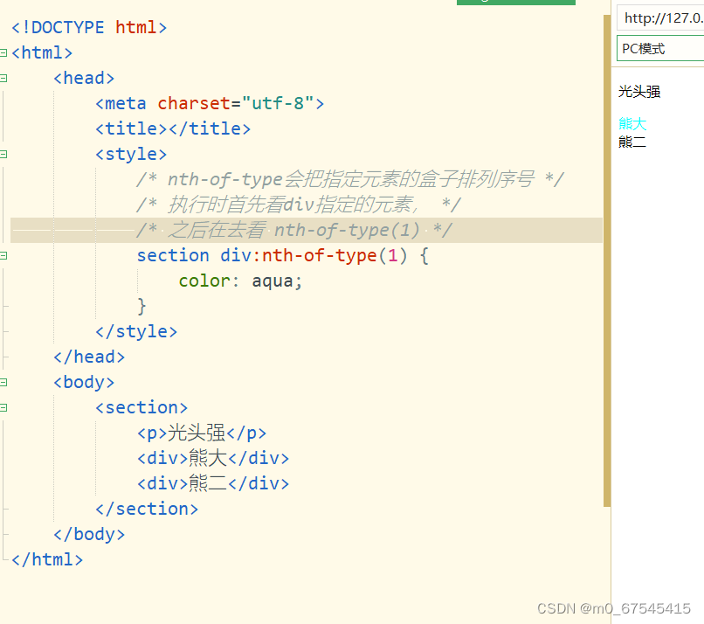This screenshot has width=704, height=624.
Task: Collapse the <style> block fold marker
Action: [x=4, y=154]
